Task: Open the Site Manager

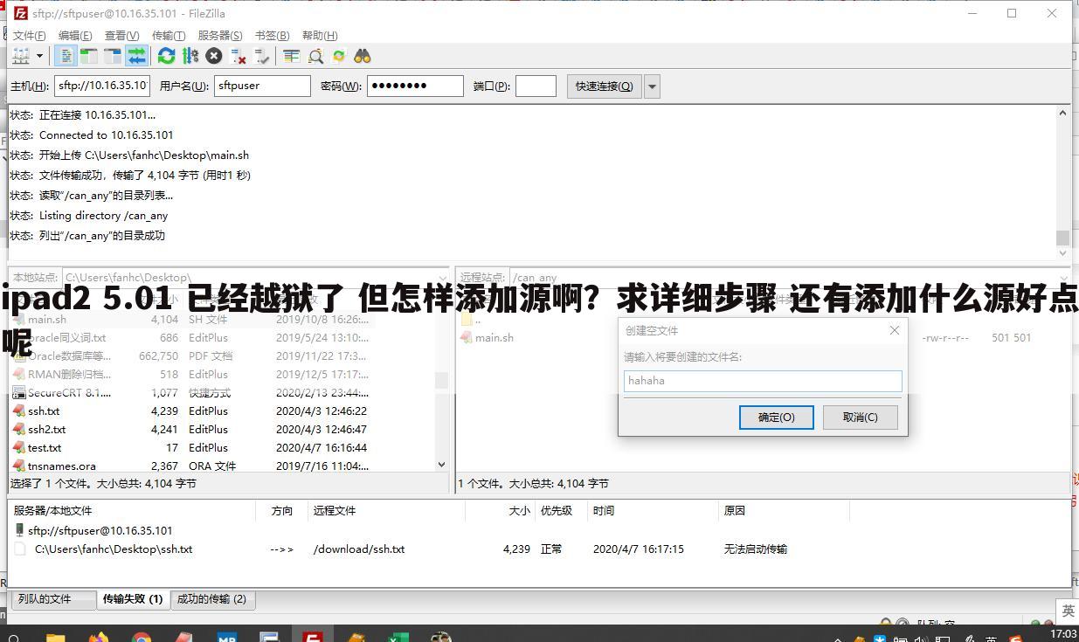Action: (x=18, y=55)
